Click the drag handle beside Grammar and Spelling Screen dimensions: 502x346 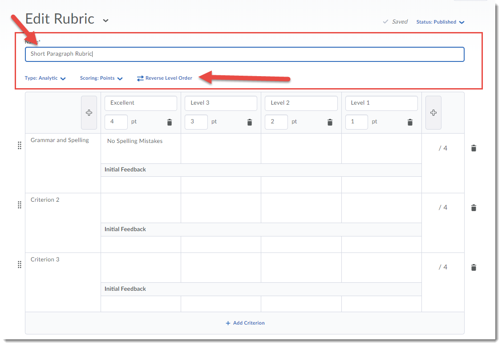(x=20, y=145)
